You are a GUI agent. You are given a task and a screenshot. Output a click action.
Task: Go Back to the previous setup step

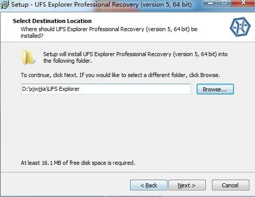tap(148, 185)
